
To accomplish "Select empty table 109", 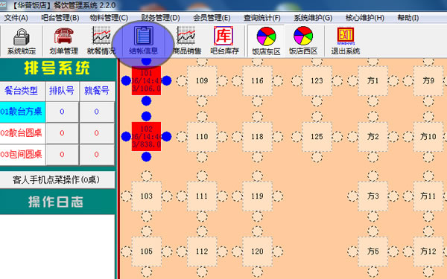I will 202,81.
